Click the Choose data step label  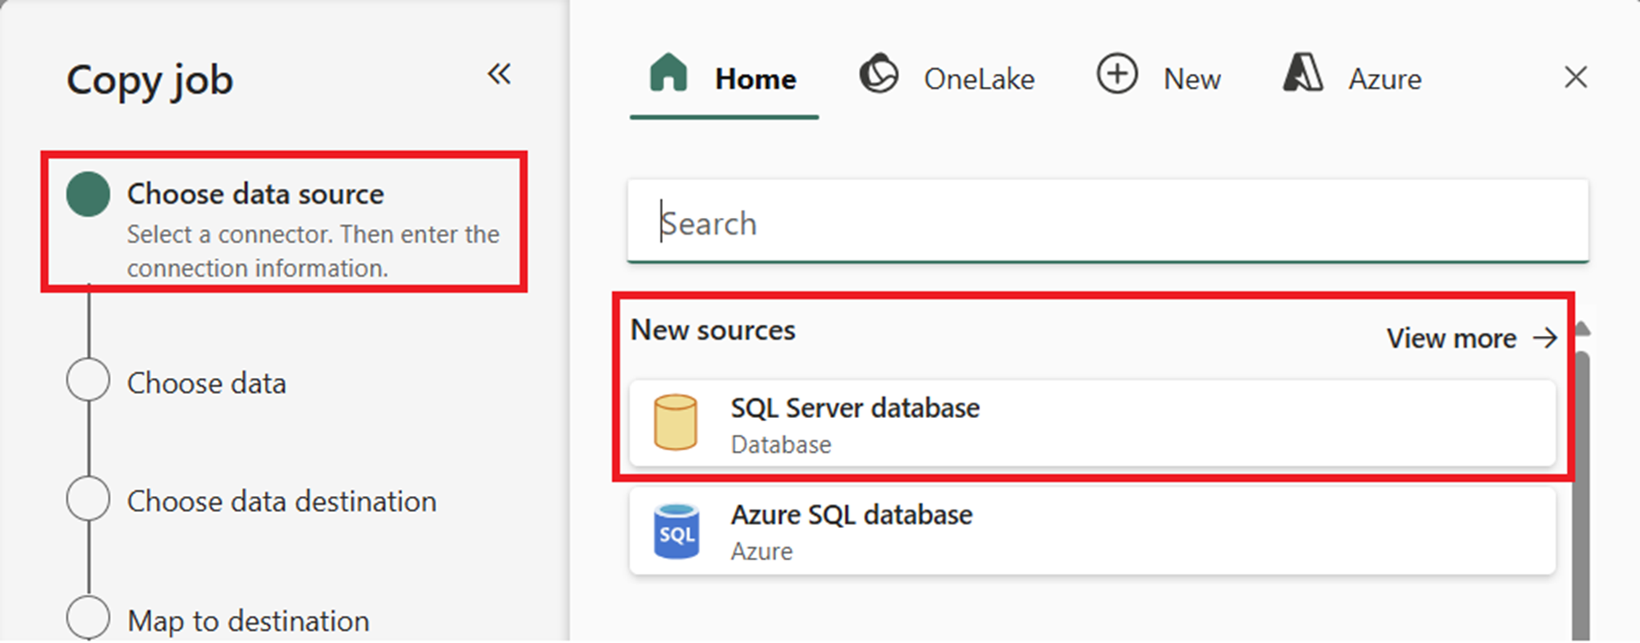(x=207, y=383)
